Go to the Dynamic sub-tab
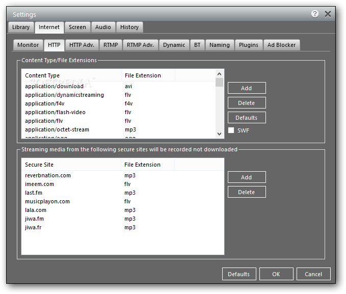This screenshot has width=346, height=294. tap(174, 45)
